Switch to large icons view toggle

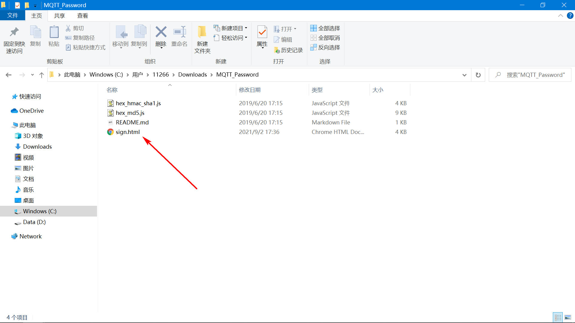point(568,317)
